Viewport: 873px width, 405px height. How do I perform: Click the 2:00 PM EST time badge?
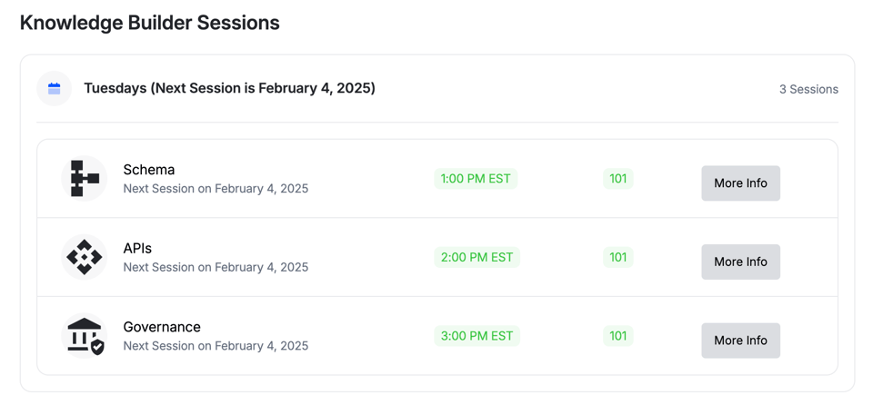pyautogui.click(x=477, y=257)
